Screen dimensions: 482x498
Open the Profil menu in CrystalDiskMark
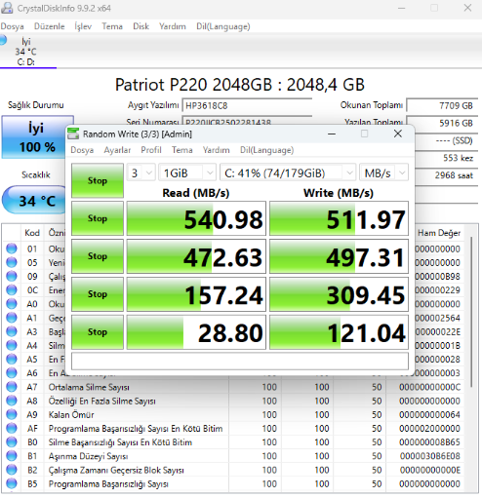[x=151, y=150]
